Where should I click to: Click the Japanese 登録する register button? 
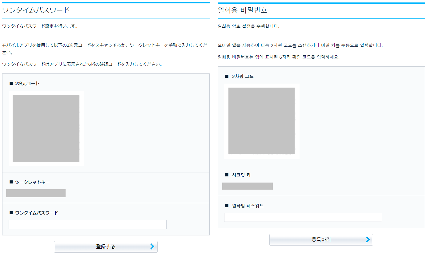[106, 246]
